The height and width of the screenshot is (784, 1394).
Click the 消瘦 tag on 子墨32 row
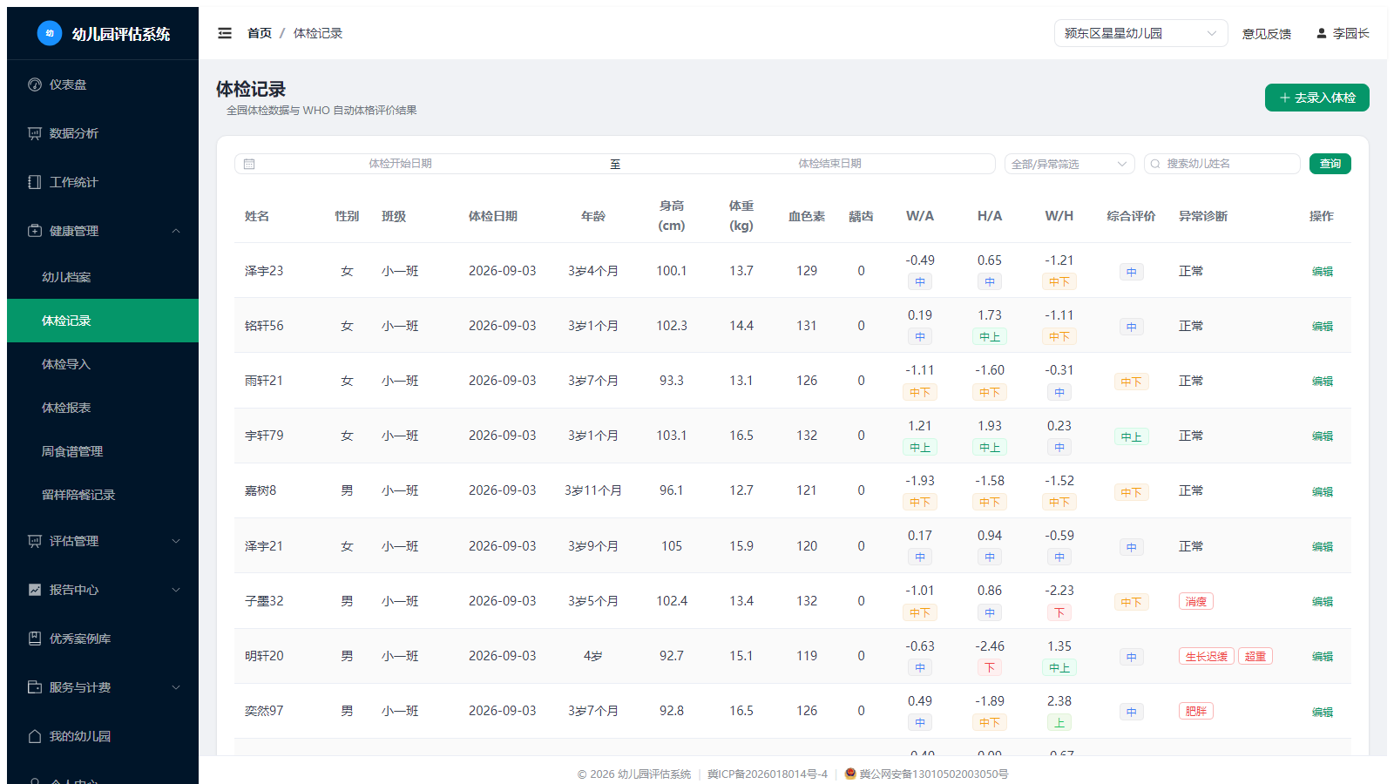point(1195,601)
